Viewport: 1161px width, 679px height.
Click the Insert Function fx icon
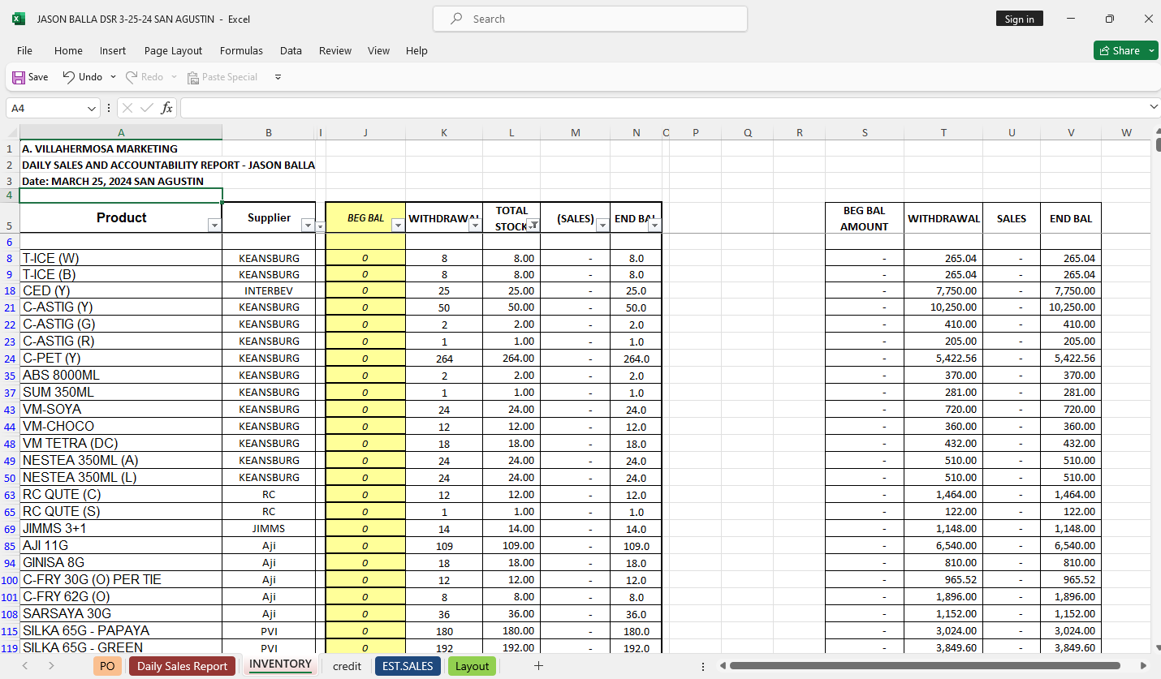[x=166, y=108]
